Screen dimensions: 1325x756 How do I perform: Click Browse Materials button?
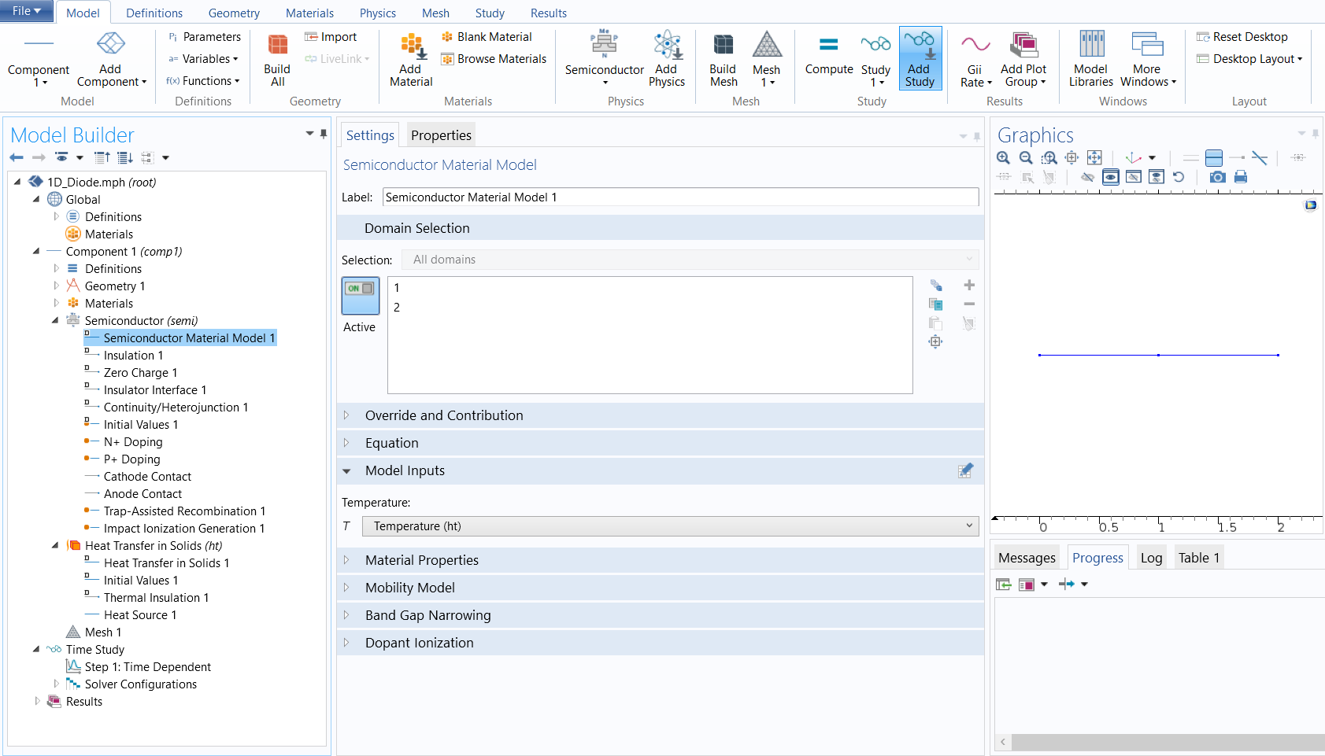[x=494, y=59]
